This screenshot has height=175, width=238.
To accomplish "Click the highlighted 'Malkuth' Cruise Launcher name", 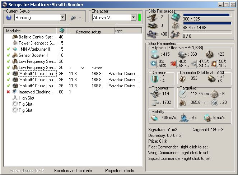I will click(x=37, y=74).
